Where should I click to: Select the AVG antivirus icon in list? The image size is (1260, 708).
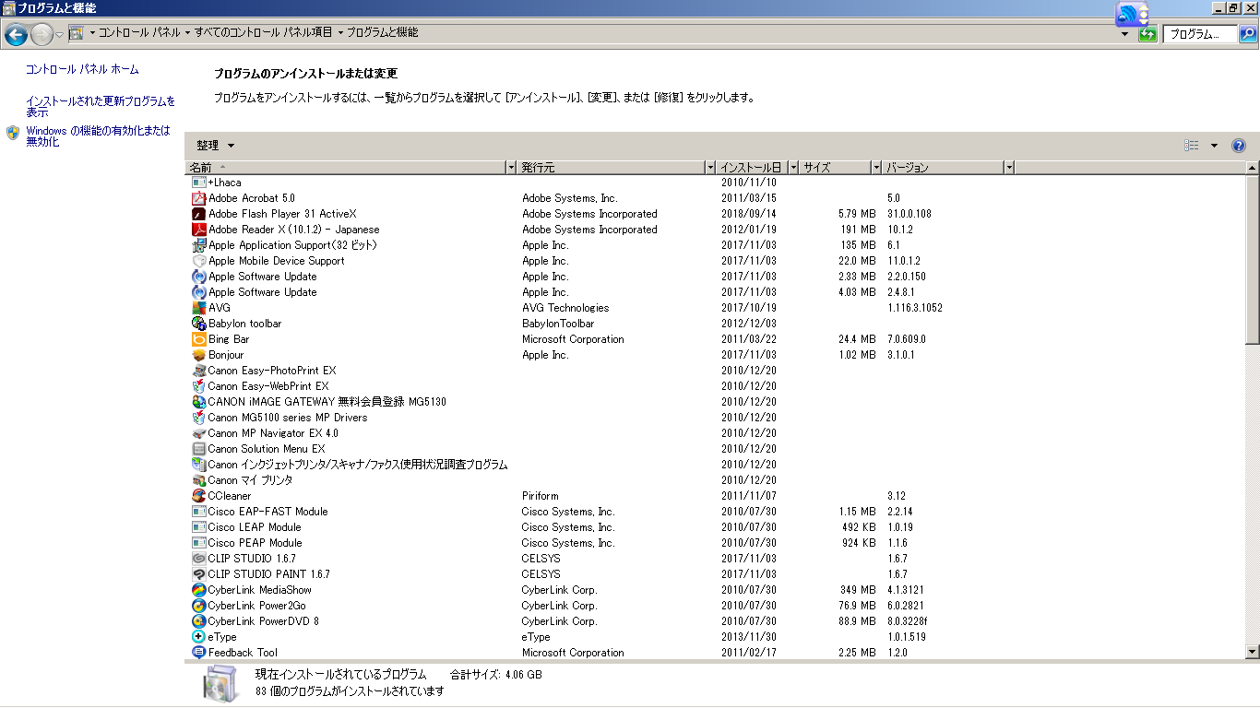198,308
